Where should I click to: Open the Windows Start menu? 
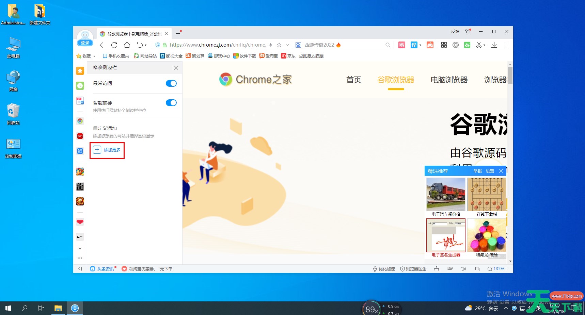8,308
